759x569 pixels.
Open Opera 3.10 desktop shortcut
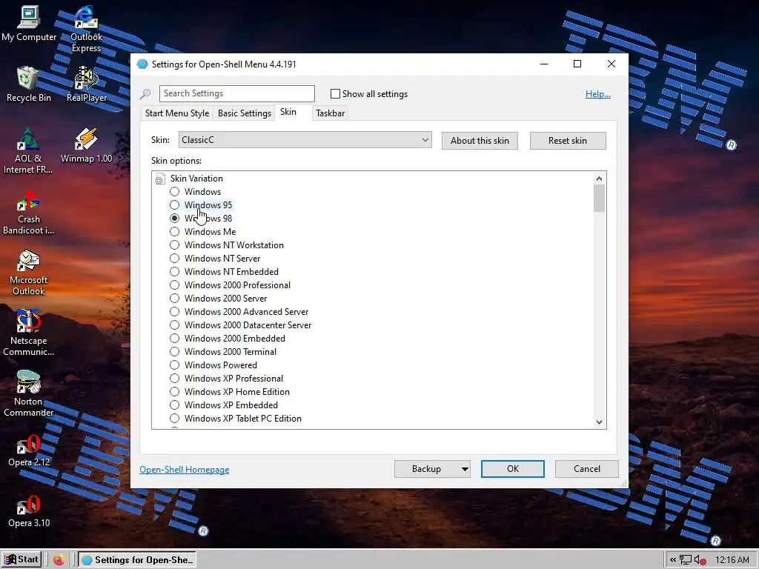29,511
